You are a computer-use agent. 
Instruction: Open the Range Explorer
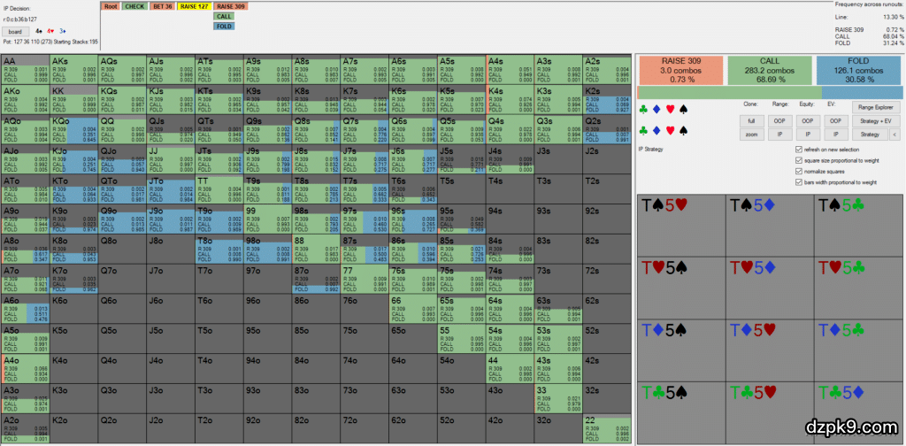pyautogui.click(x=870, y=106)
